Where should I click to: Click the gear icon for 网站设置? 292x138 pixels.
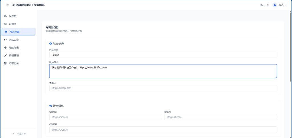point(6,32)
